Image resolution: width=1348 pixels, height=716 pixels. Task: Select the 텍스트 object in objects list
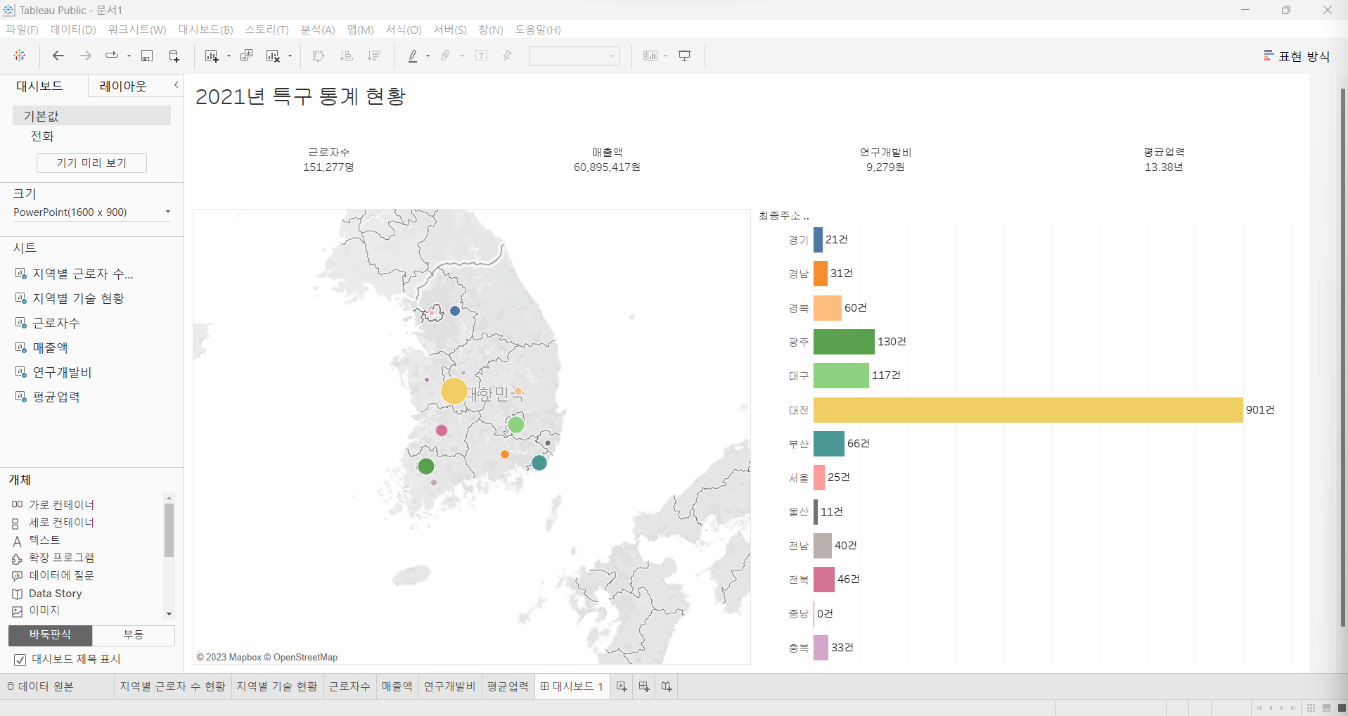44,540
